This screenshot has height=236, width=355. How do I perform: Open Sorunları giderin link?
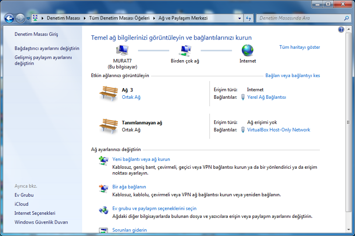coord(130,230)
